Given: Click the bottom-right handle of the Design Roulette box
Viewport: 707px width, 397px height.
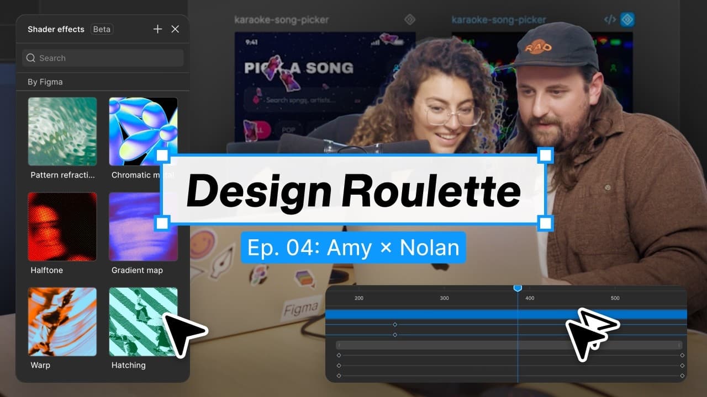Looking at the screenshot, I should (545, 223).
